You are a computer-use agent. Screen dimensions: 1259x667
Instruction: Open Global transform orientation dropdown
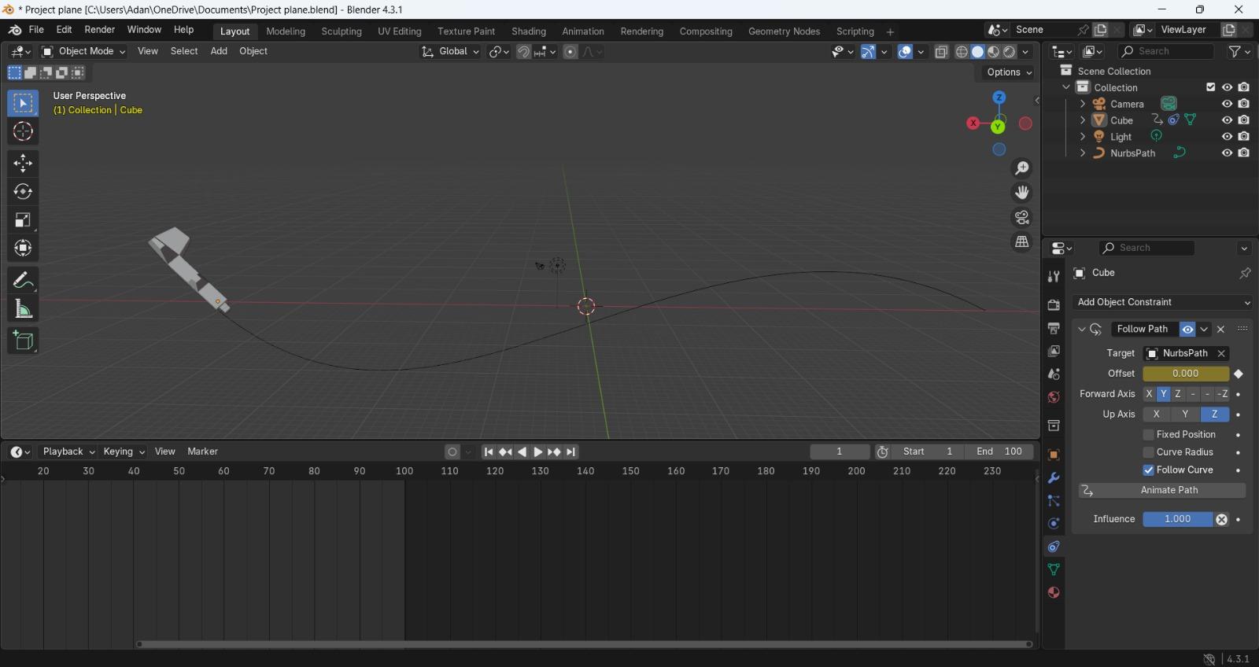click(450, 51)
